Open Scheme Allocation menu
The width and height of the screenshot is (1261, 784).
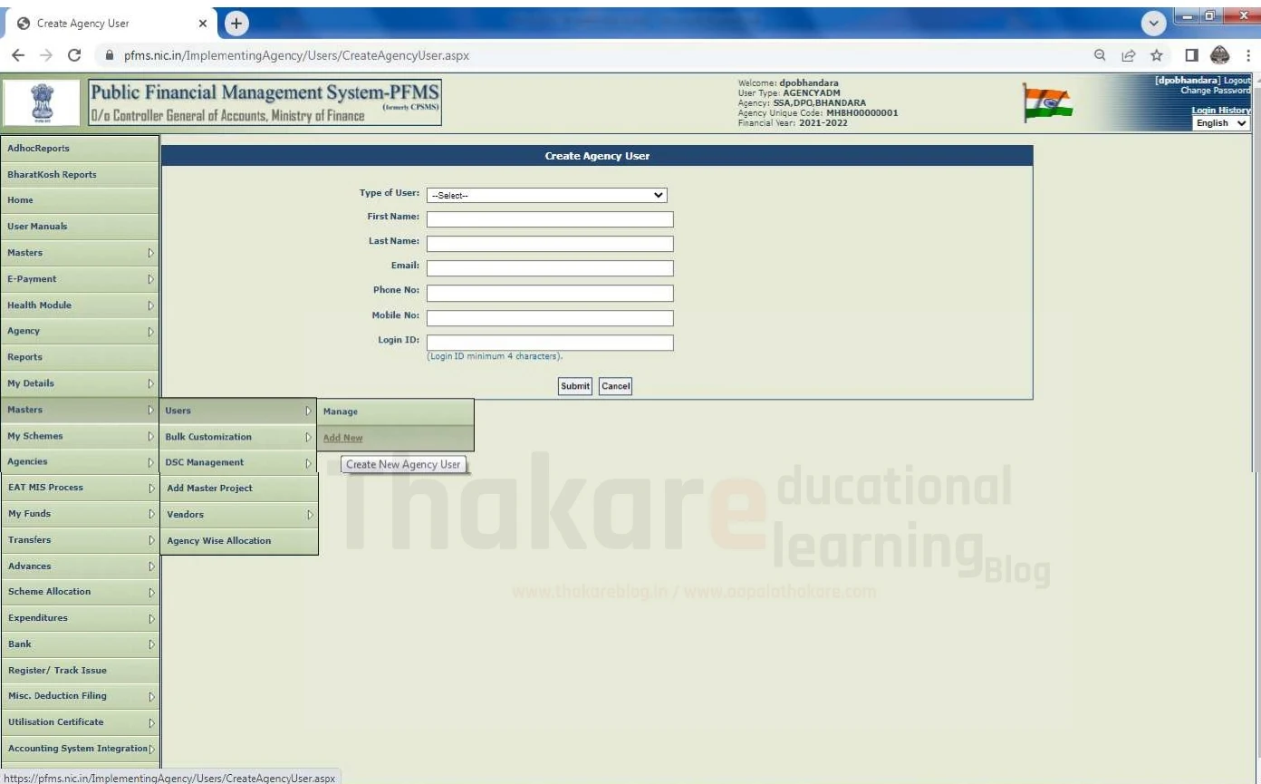80,592
